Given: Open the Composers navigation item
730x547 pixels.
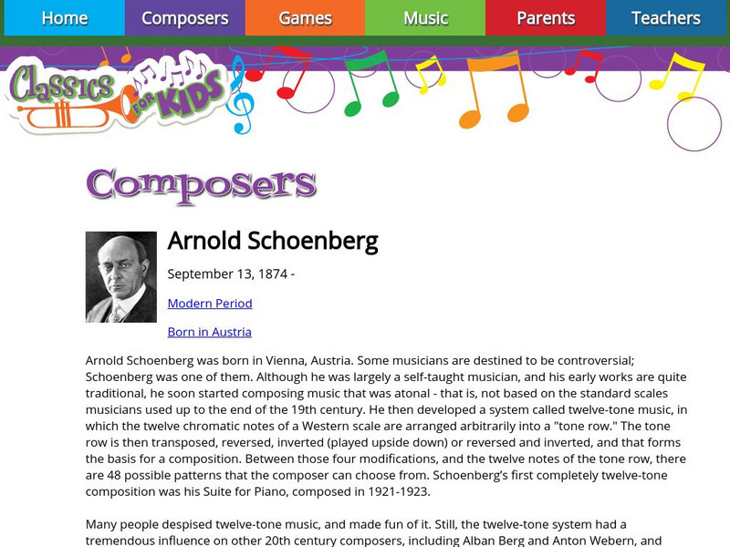Looking at the screenshot, I should click(185, 17).
